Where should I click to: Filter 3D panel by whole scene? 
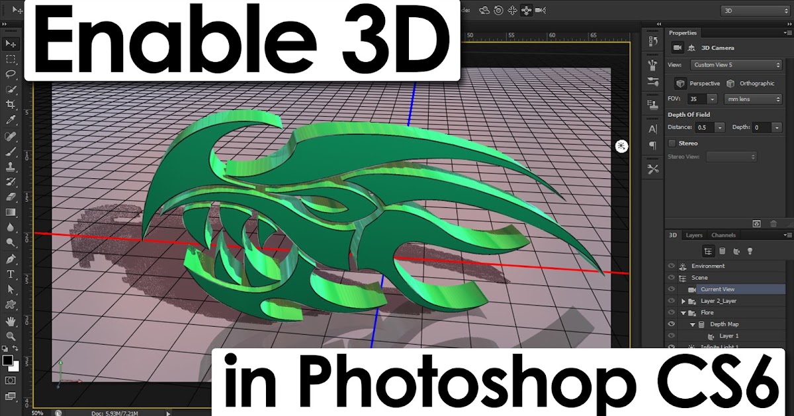[709, 251]
